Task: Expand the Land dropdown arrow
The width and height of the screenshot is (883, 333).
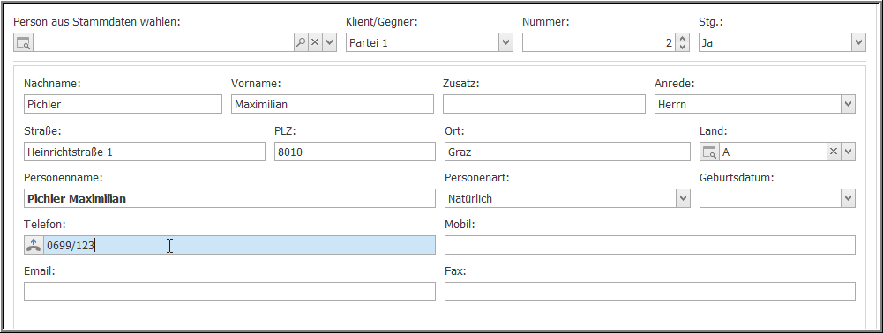Action: [x=848, y=152]
